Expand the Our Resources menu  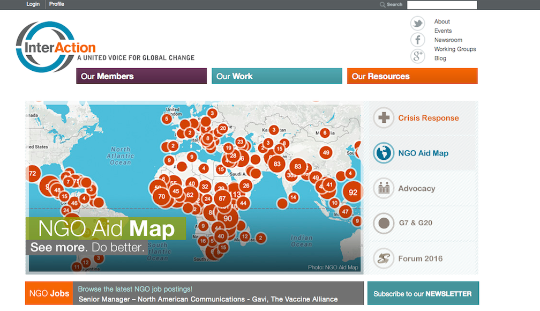pyautogui.click(x=412, y=76)
